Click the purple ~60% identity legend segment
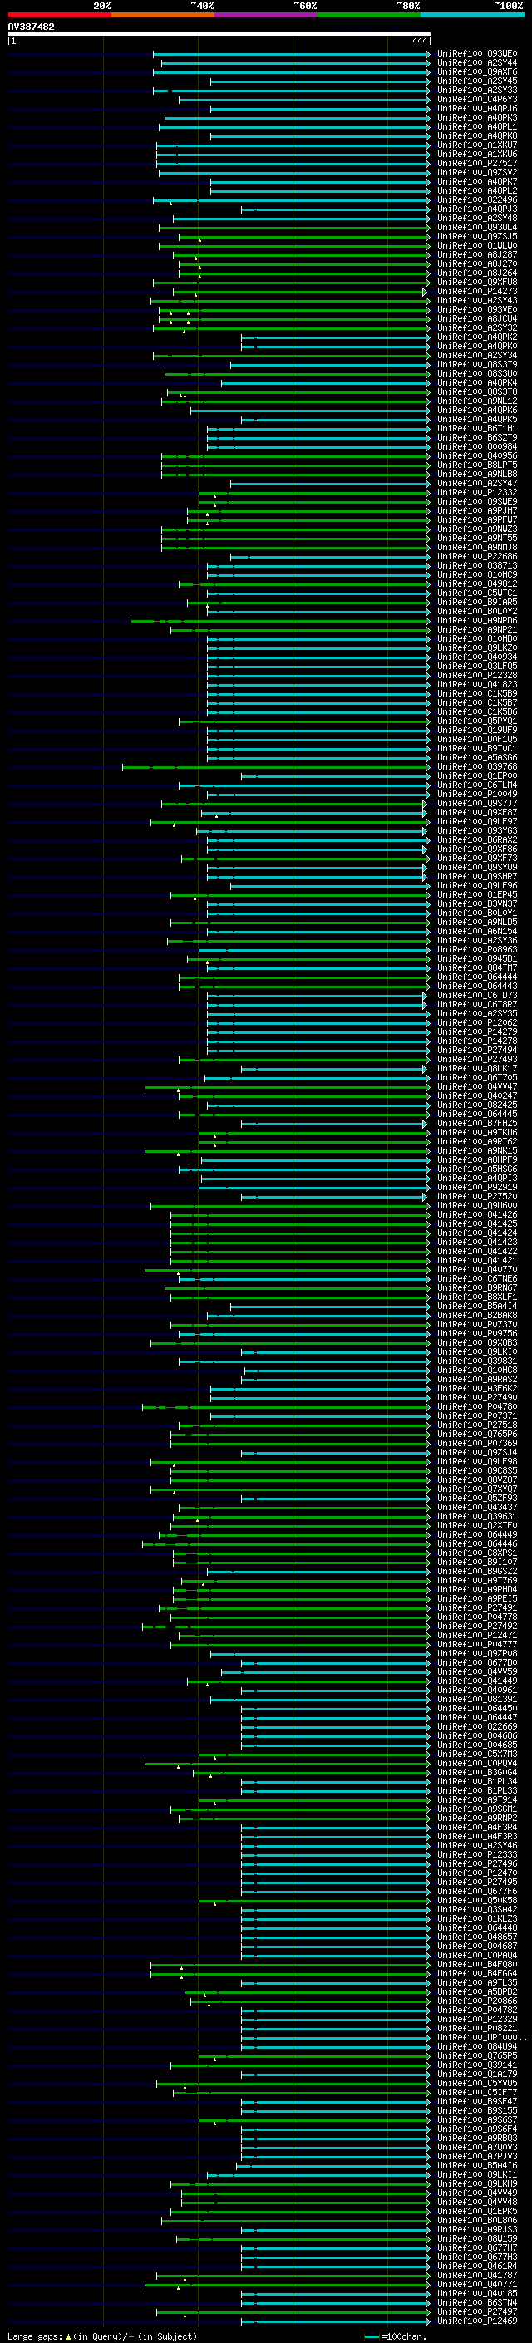Screen dimensions: 532x2343 [x=265, y=15]
